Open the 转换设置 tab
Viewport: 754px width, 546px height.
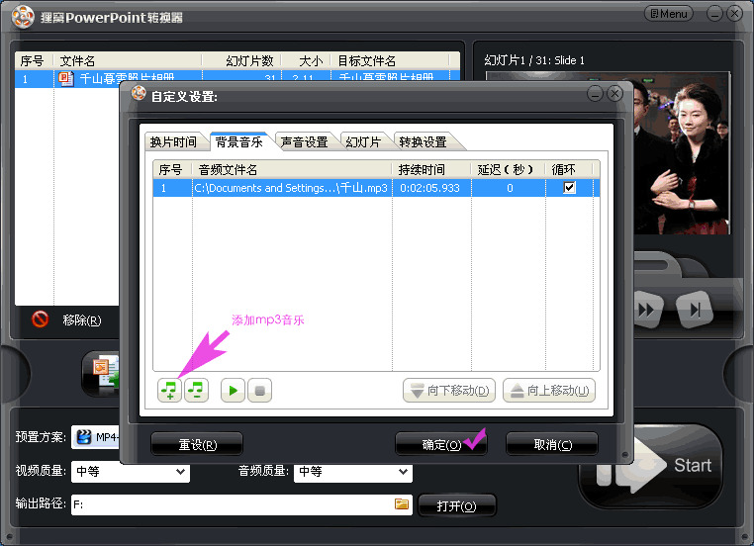point(424,142)
